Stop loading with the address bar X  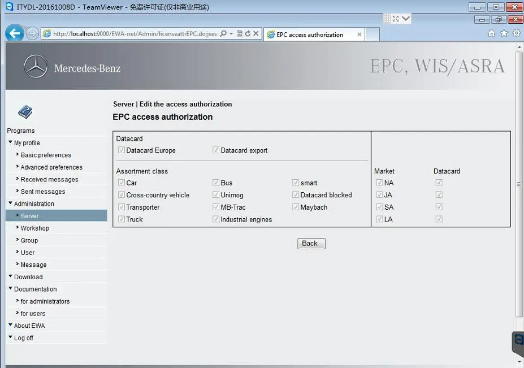(x=255, y=33)
